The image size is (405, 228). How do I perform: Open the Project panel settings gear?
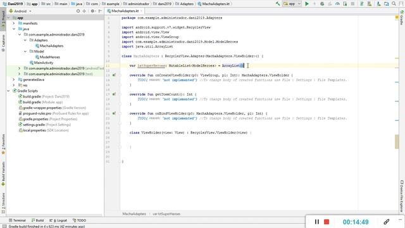[x=92, y=11]
